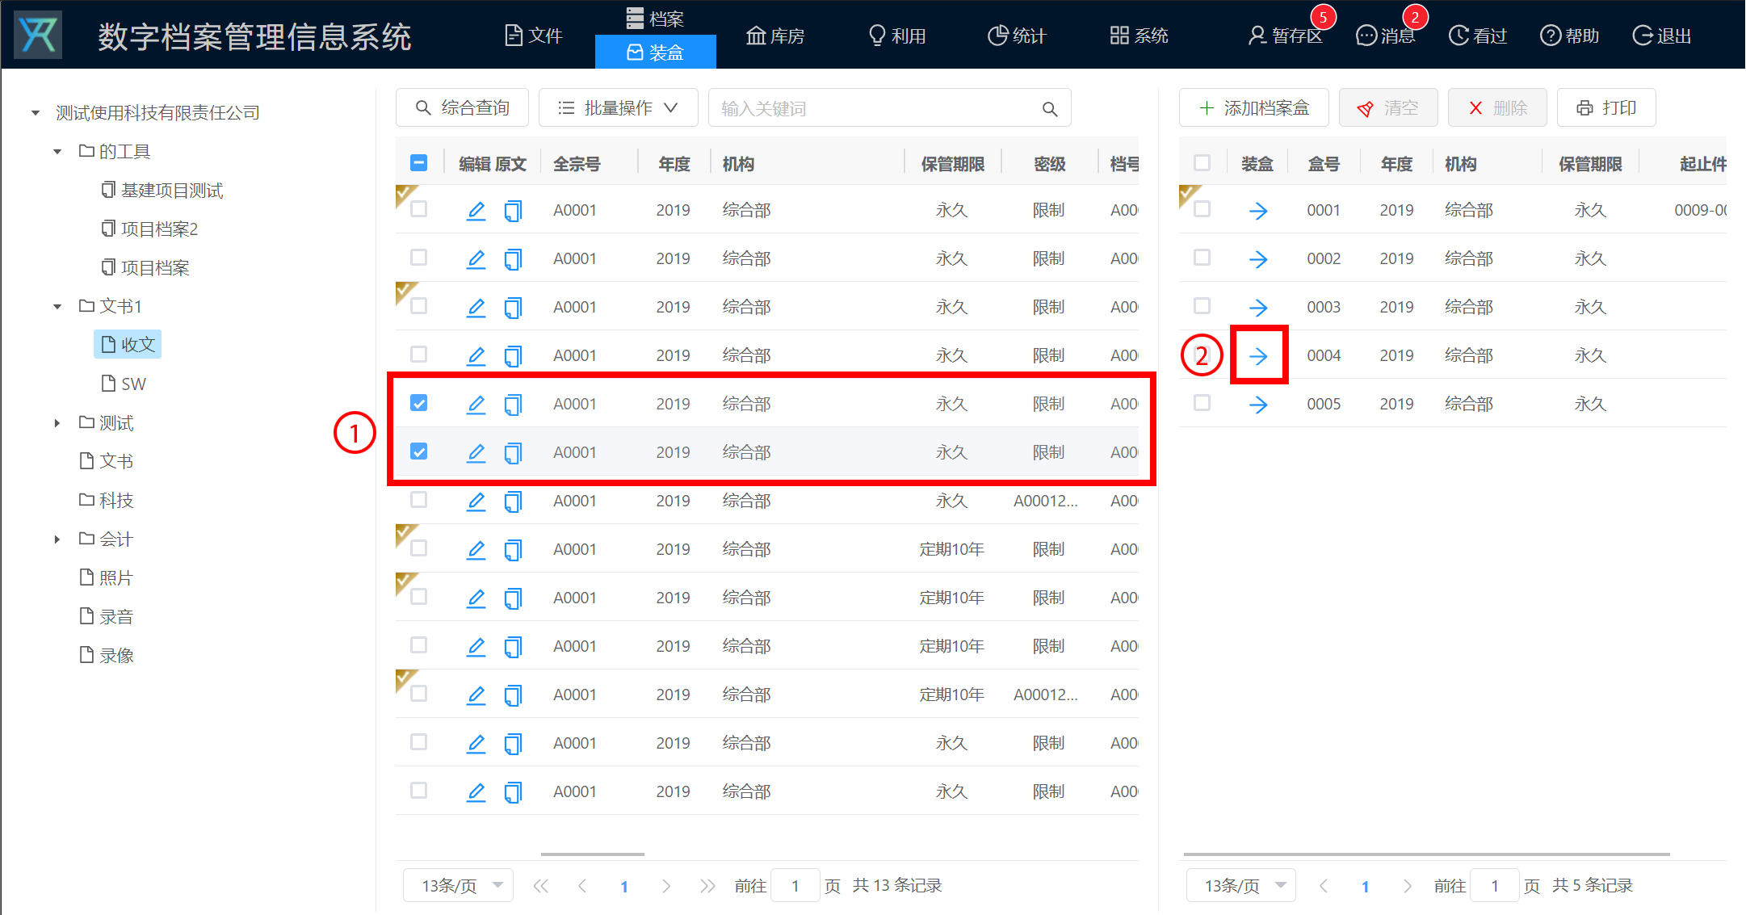Open the 看过 history
1746x915 pixels.
[x=1478, y=36]
